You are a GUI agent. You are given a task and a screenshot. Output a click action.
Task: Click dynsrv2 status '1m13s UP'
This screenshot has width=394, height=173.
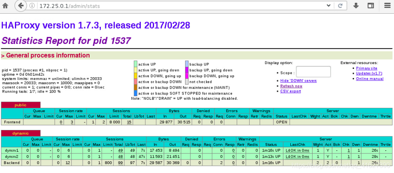tap(271, 156)
